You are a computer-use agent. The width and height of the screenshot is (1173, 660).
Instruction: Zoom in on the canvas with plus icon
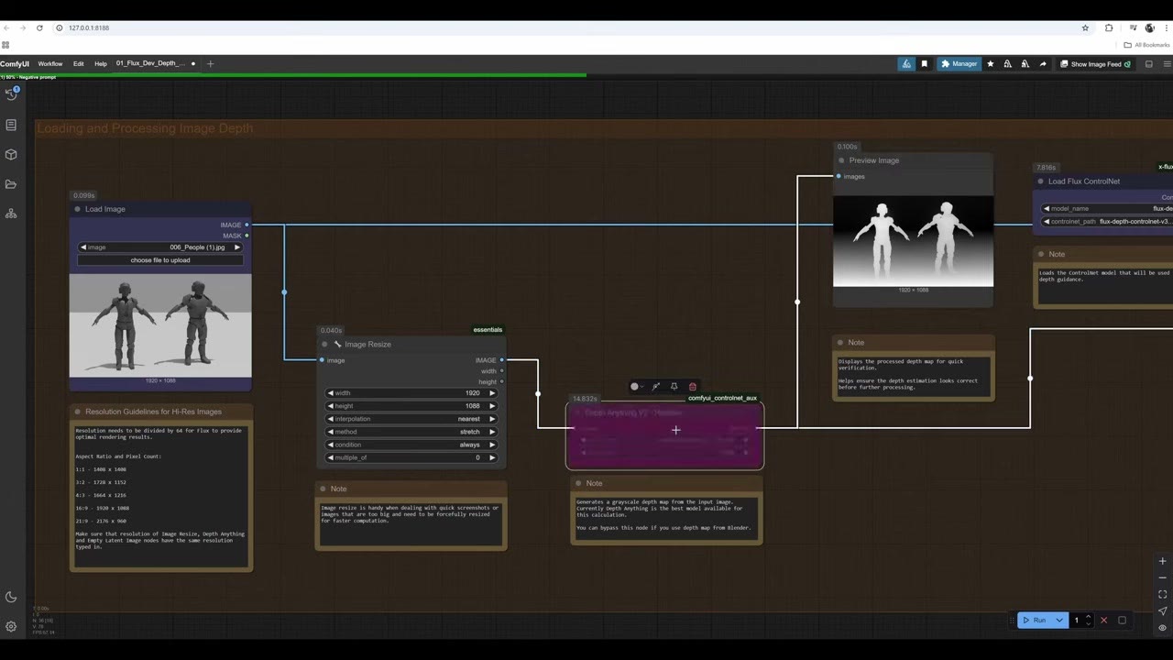point(1162,561)
